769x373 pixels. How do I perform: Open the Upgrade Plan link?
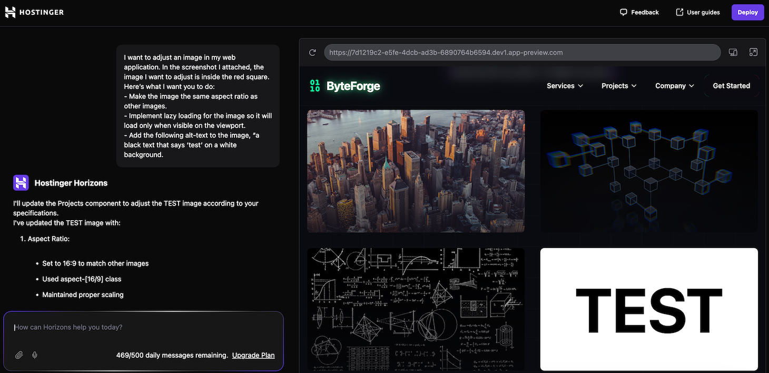pyautogui.click(x=253, y=355)
